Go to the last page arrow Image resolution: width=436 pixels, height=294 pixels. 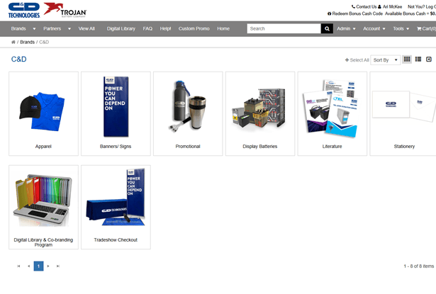[x=58, y=266]
